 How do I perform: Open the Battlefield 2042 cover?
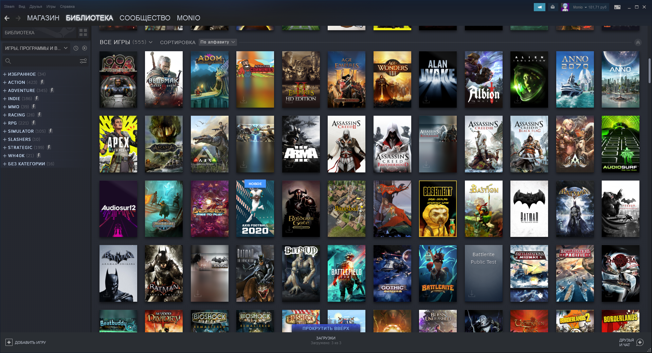(346, 273)
